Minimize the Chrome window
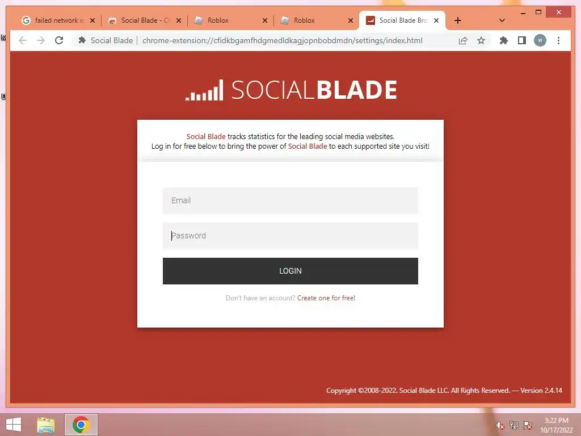This screenshot has width=581, height=436. 523,12
